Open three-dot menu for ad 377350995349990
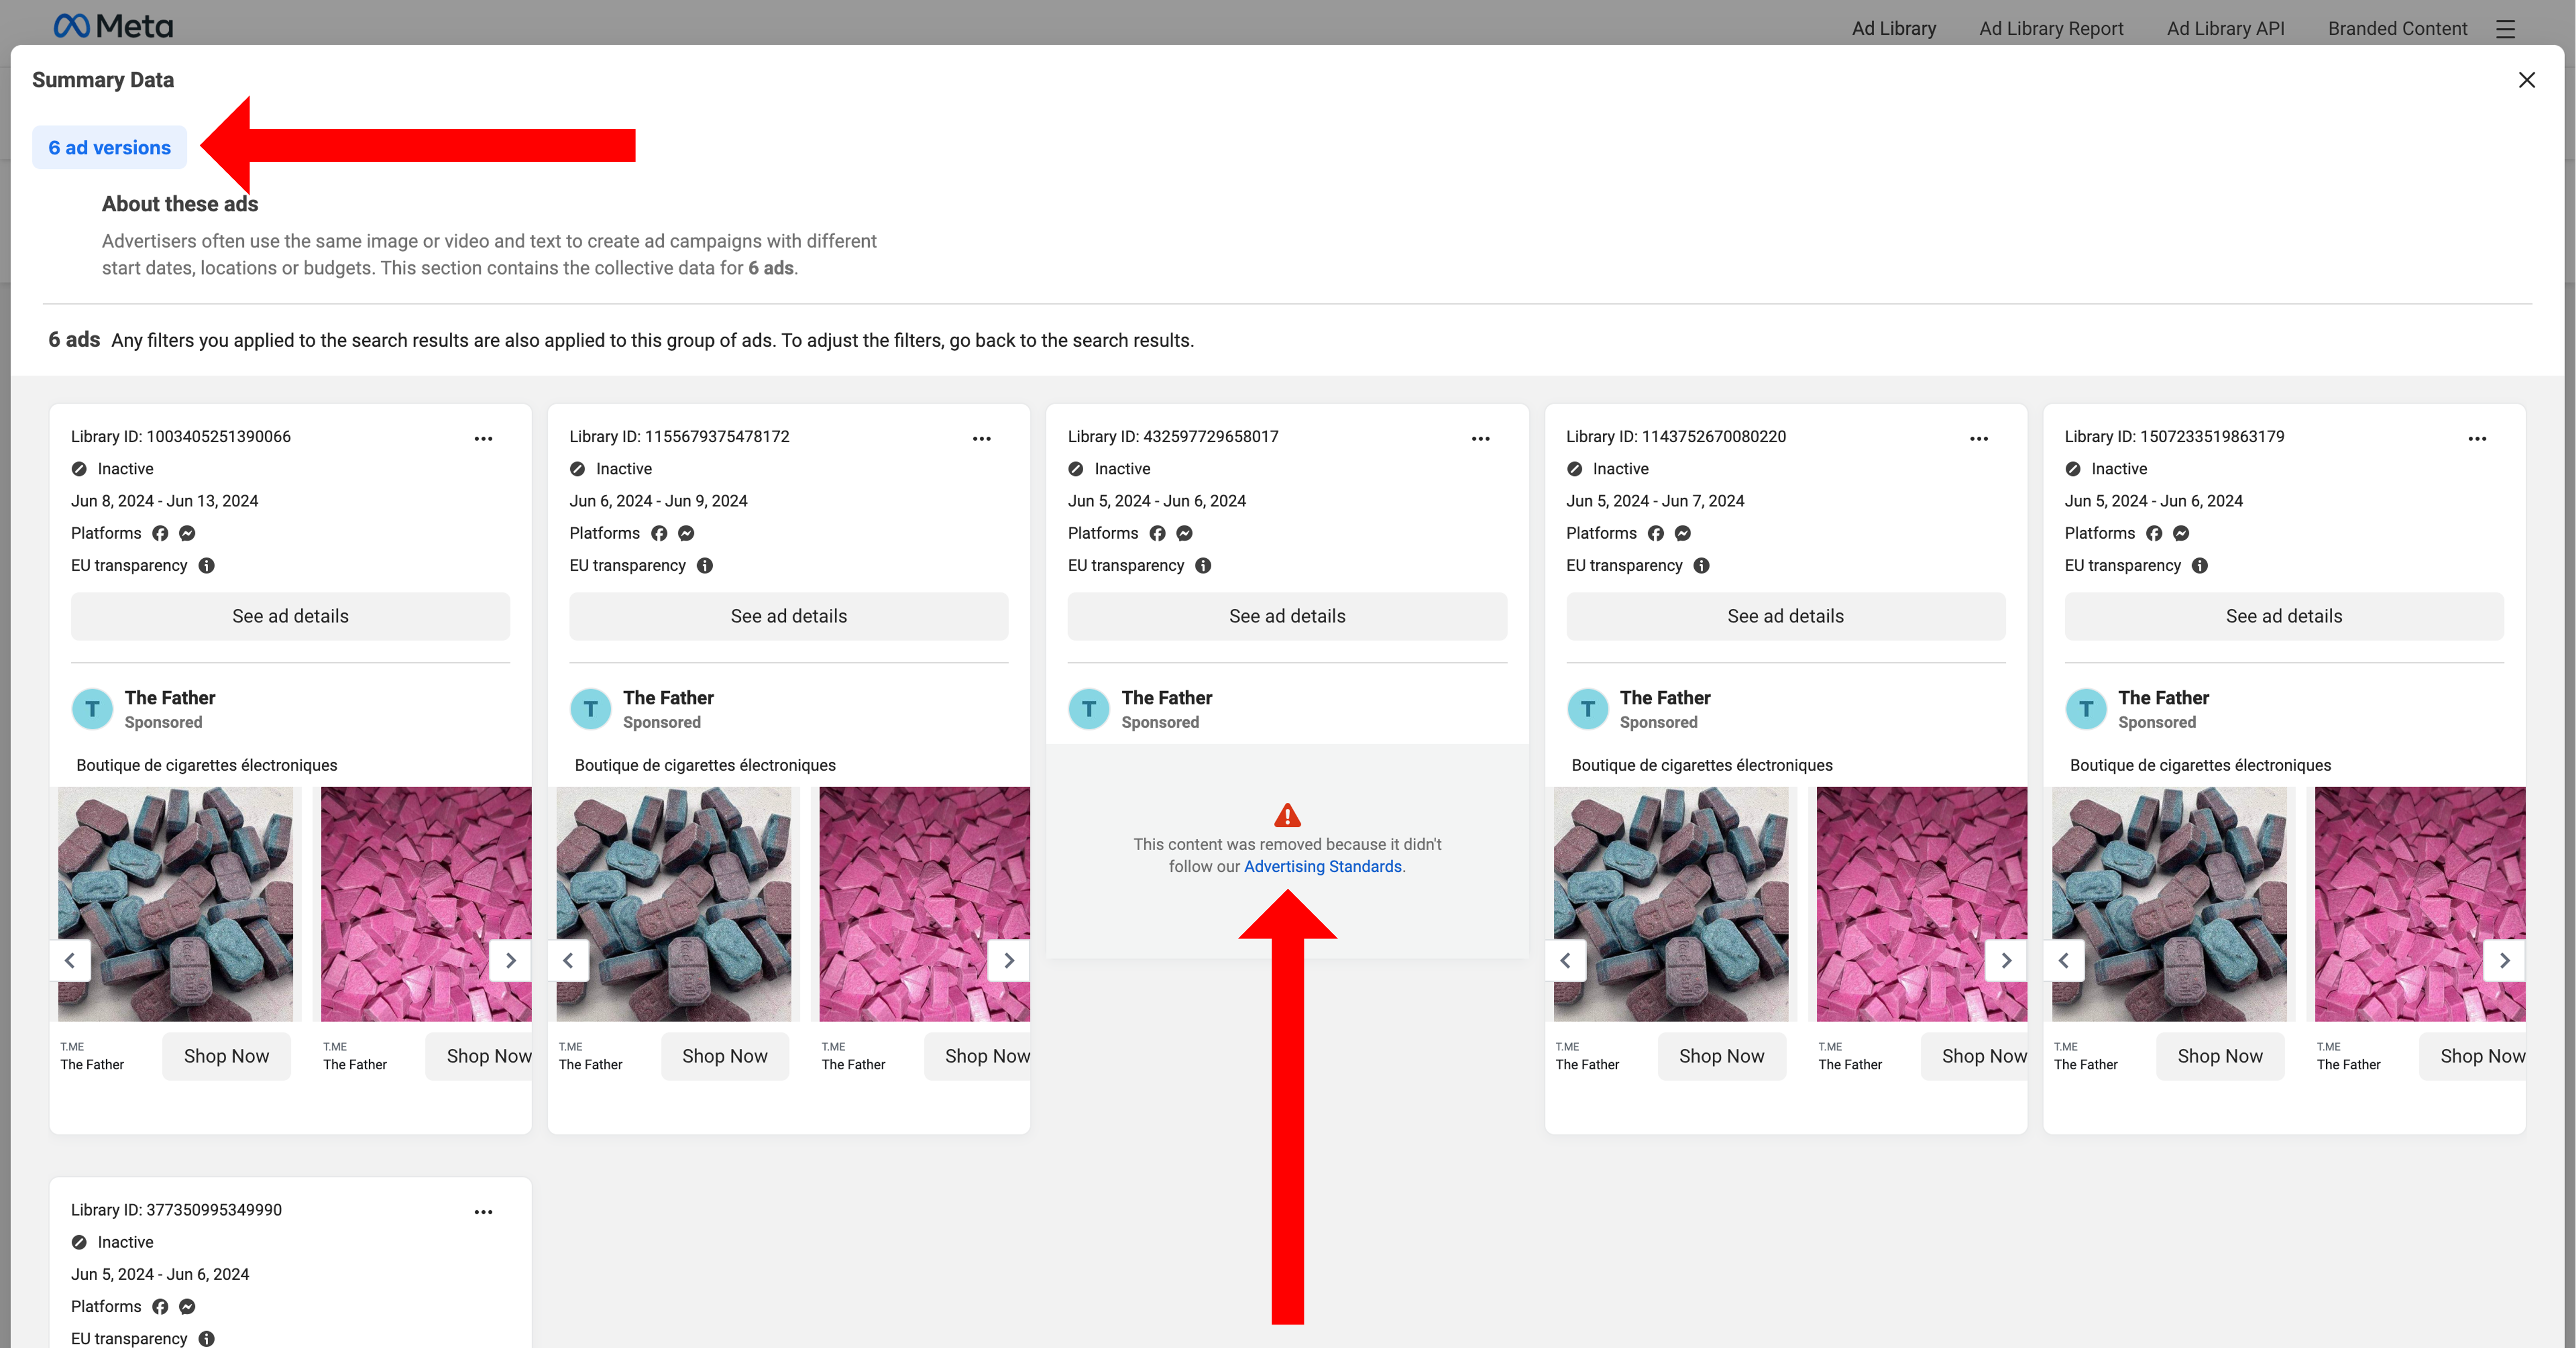The image size is (2576, 1348). tap(483, 1211)
